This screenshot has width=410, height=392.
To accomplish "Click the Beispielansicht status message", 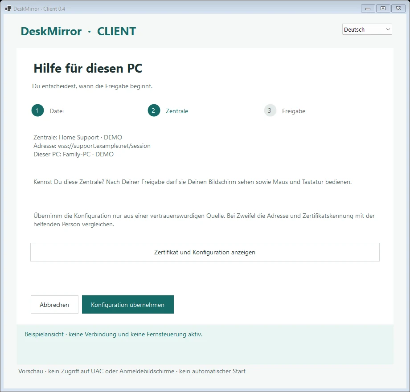I will 114,334.
